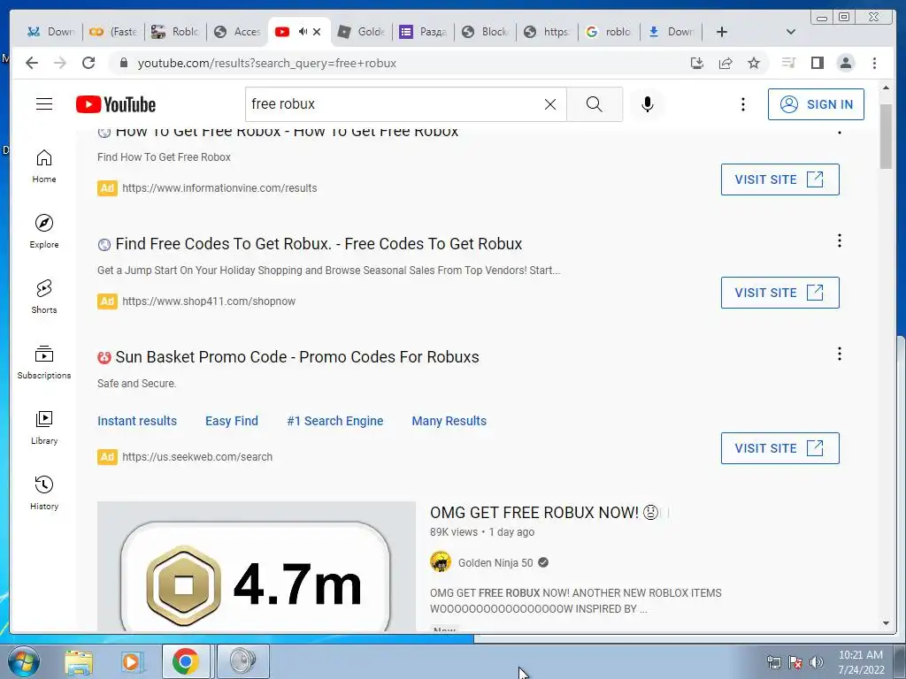Image resolution: width=906 pixels, height=679 pixels.
Task: Click the magnifier search button
Action: (x=594, y=104)
